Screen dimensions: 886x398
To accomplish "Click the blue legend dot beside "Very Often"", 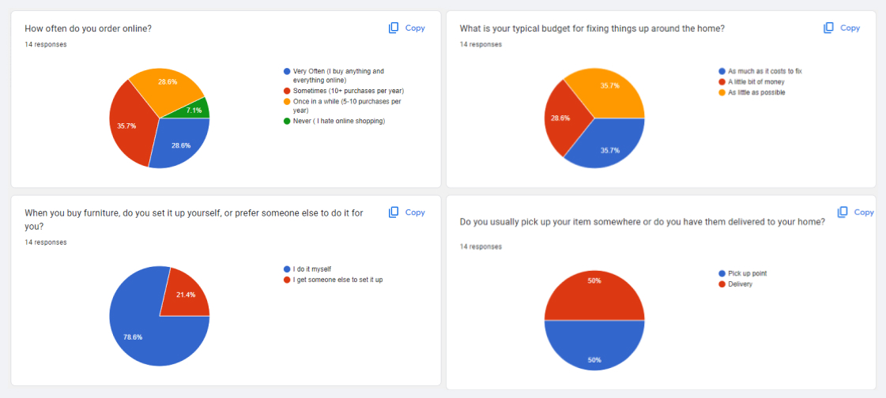I will pos(287,71).
